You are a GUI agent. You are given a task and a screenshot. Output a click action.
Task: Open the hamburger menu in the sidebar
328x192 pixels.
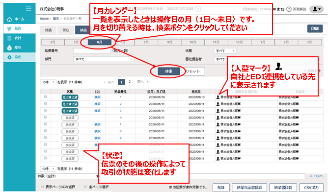pos(28,8)
